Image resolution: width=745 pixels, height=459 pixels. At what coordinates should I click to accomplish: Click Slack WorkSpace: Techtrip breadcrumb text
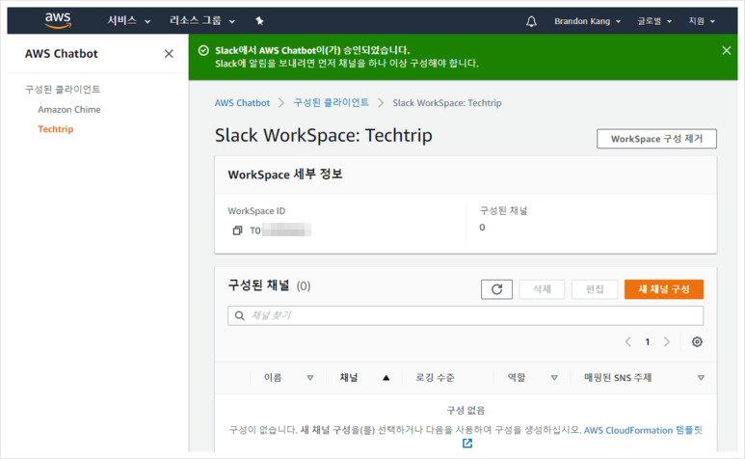coord(446,103)
